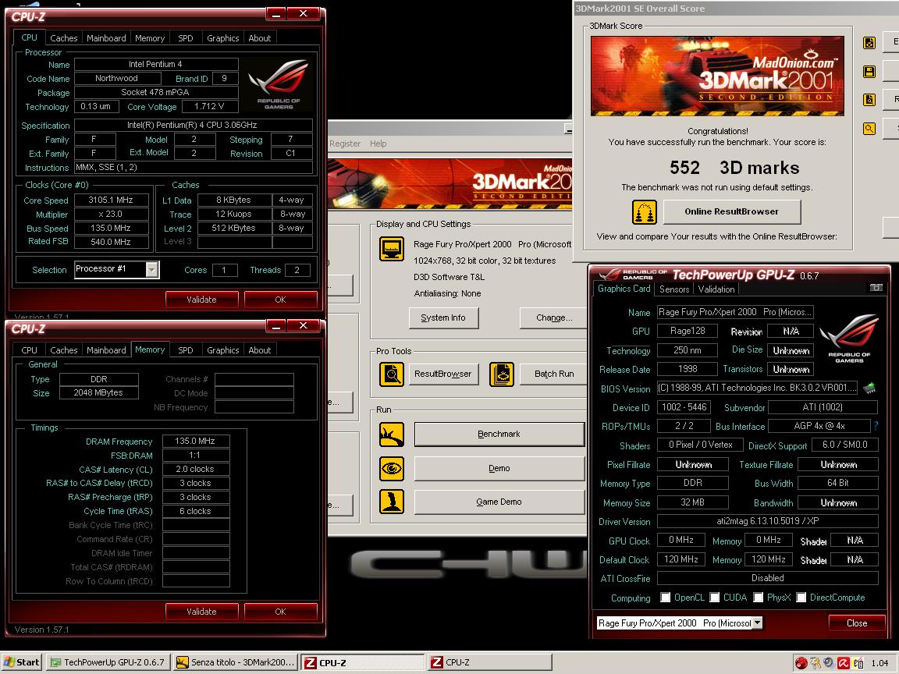Click the save floppy icon in score window
899x674 pixels.
869,72
